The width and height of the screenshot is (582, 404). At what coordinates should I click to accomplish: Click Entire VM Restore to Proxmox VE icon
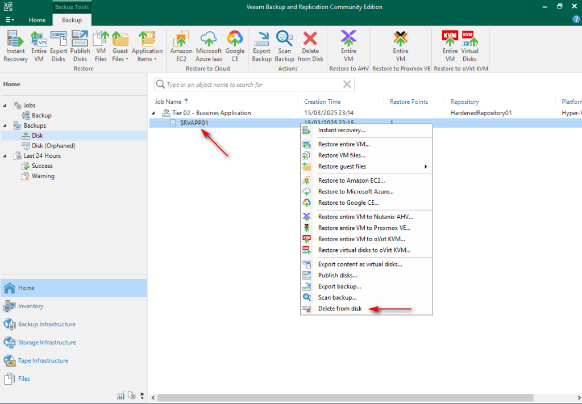pos(401,46)
